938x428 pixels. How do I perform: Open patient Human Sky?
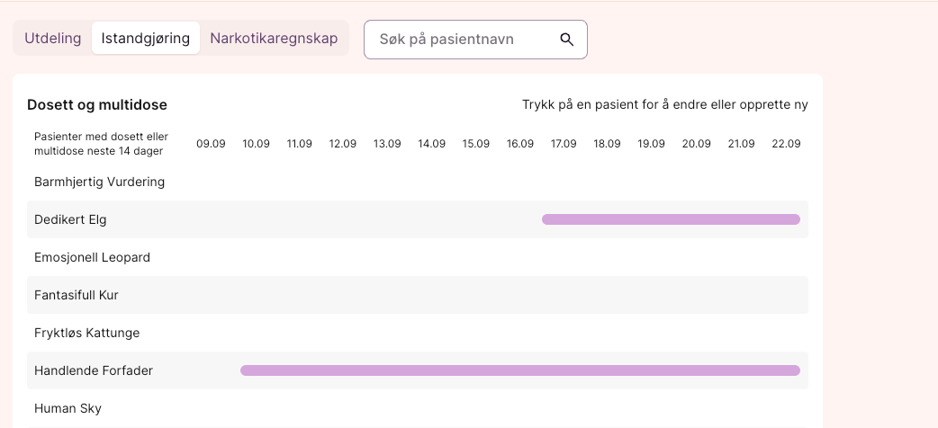[x=68, y=408]
